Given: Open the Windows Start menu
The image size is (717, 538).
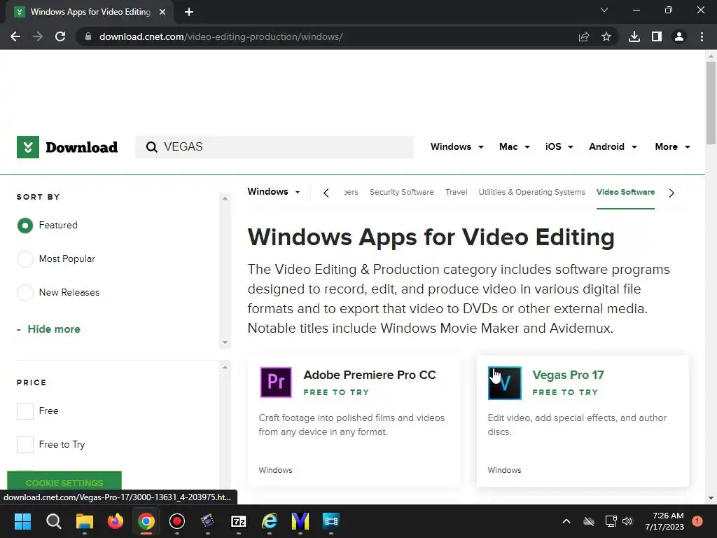Looking at the screenshot, I should click(22, 521).
